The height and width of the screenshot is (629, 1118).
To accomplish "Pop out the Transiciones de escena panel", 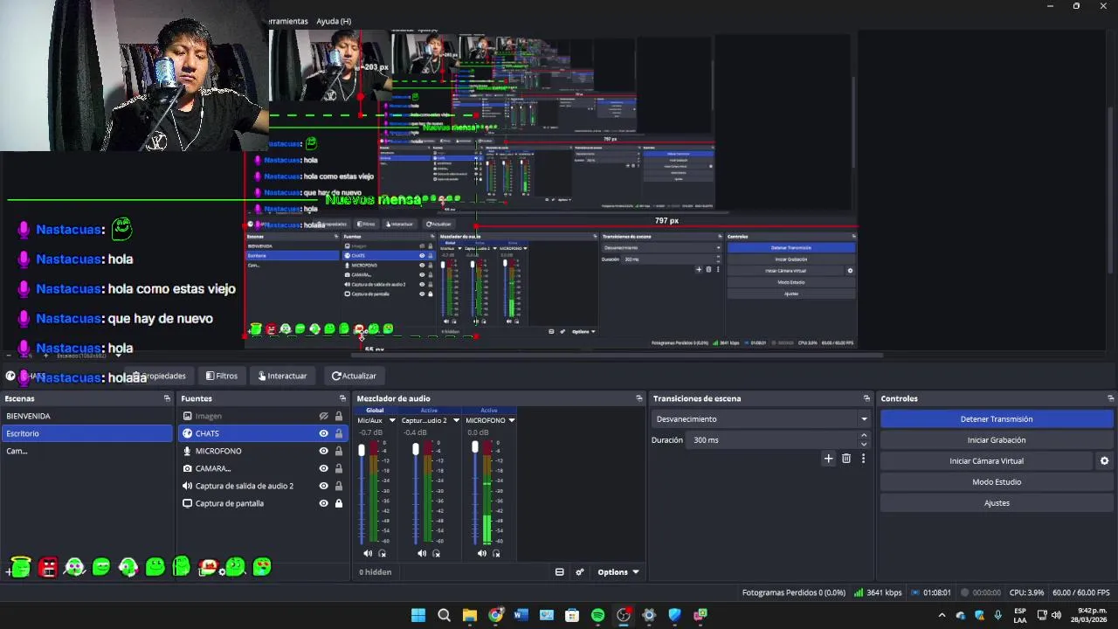I will click(866, 398).
